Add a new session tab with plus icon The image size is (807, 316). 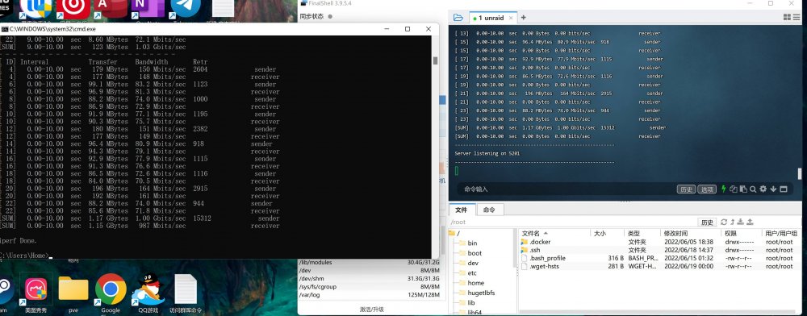coord(524,18)
